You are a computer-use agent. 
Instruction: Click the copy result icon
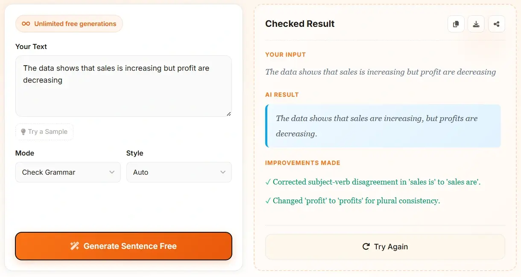tap(456, 24)
